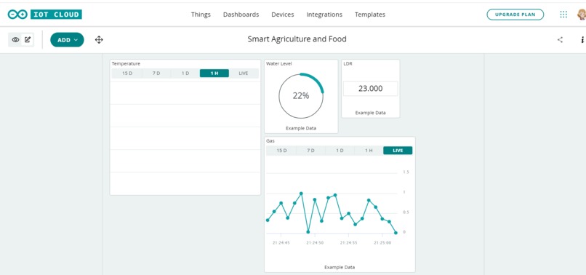Go to the Templates tab
This screenshot has height=275, width=586.
[x=370, y=15]
